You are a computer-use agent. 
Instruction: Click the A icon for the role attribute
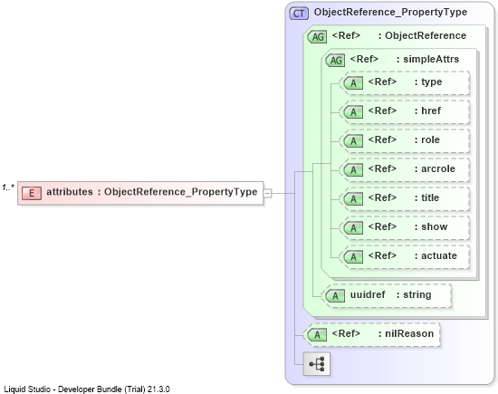(353, 141)
